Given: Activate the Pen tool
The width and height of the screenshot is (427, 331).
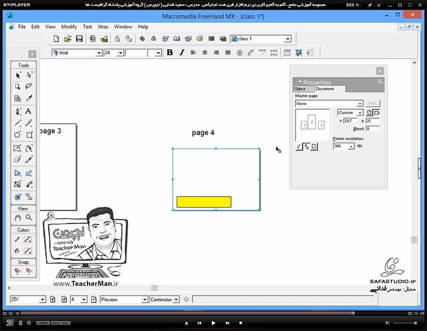Looking at the screenshot, I should coord(18,111).
